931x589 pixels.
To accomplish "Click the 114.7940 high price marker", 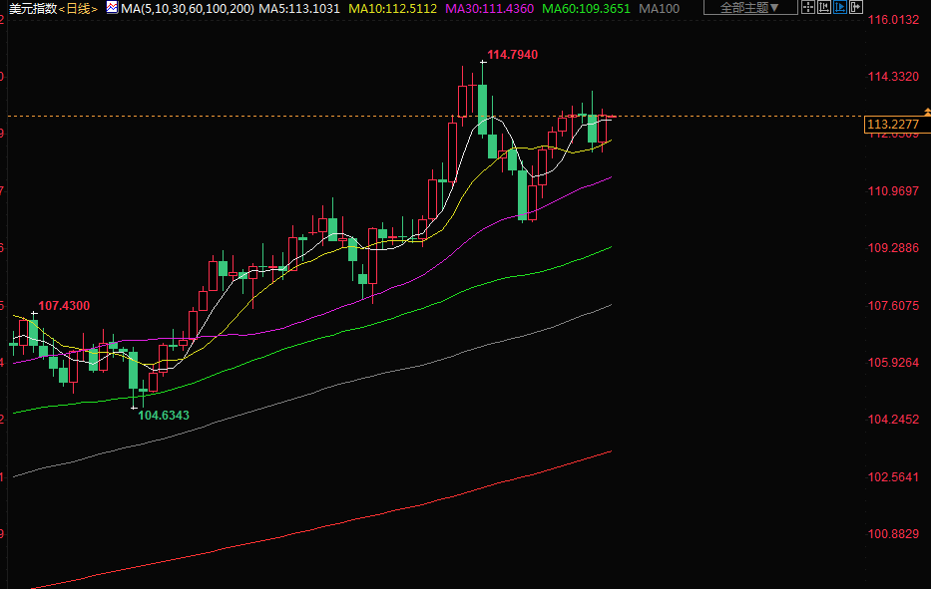I will point(512,55).
